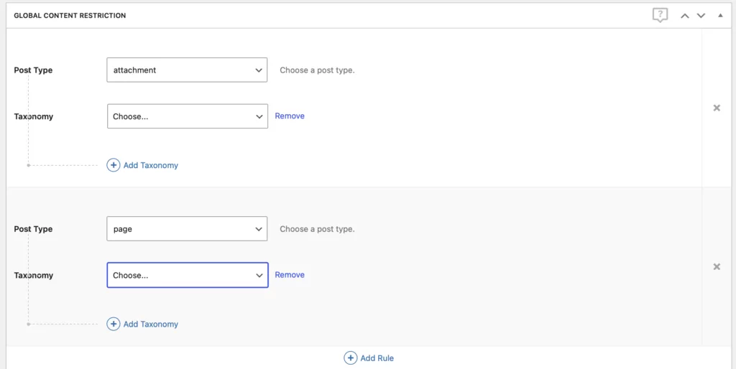The width and height of the screenshot is (736, 369).
Task: Click the Global Content Restriction heading
Action: click(70, 16)
